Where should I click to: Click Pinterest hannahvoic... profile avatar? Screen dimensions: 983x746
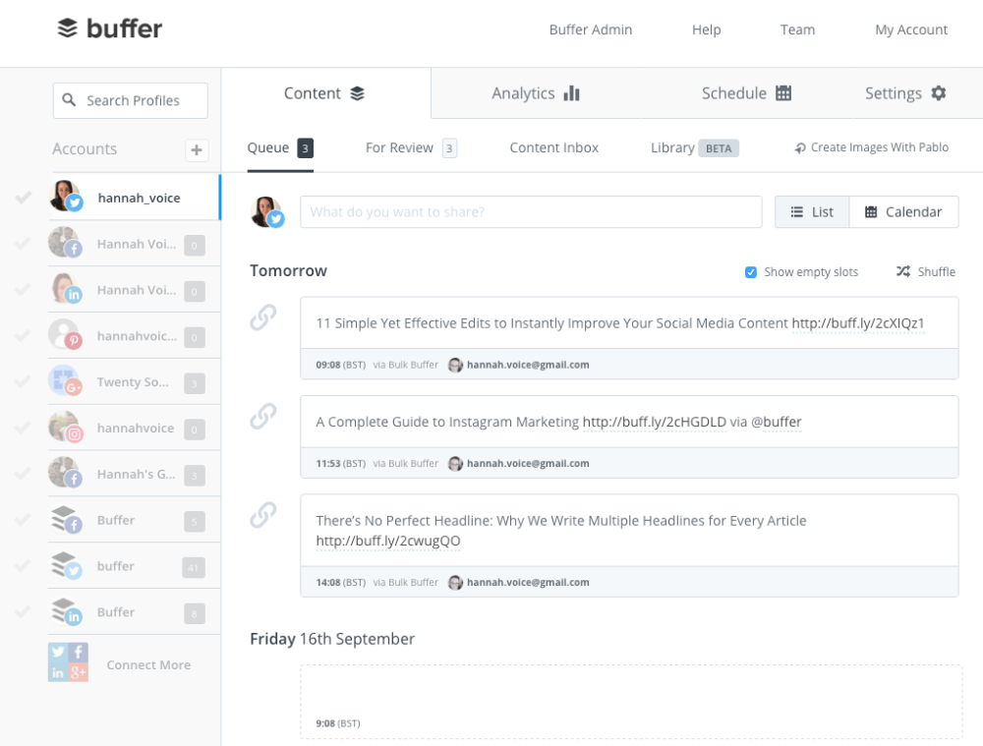[x=65, y=335]
